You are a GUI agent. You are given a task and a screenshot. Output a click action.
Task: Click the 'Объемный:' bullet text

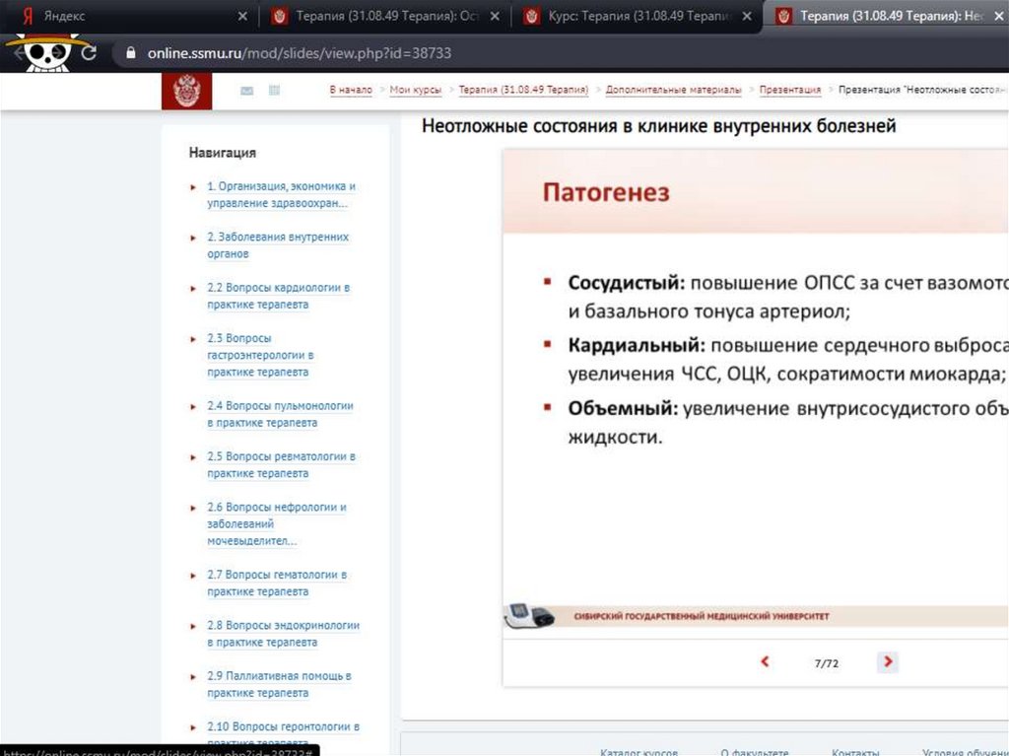click(623, 408)
